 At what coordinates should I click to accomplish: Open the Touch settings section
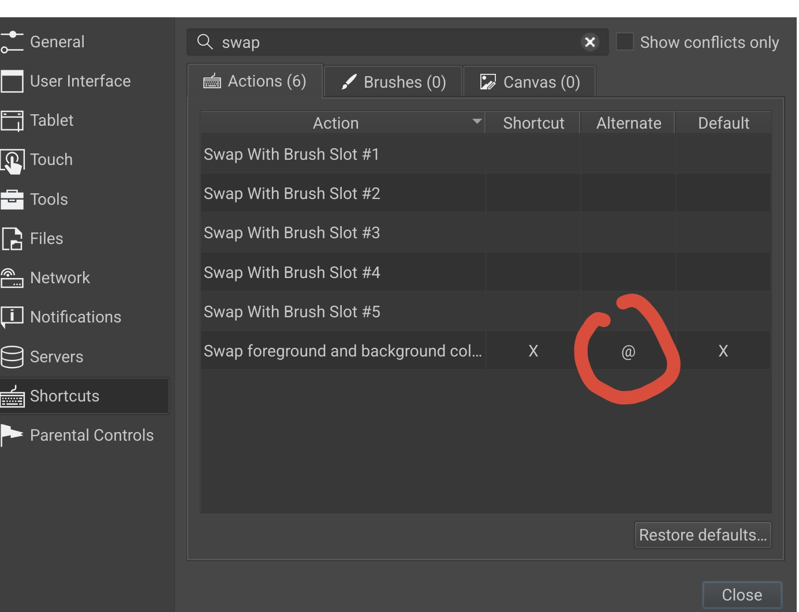[x=51, y=159]
